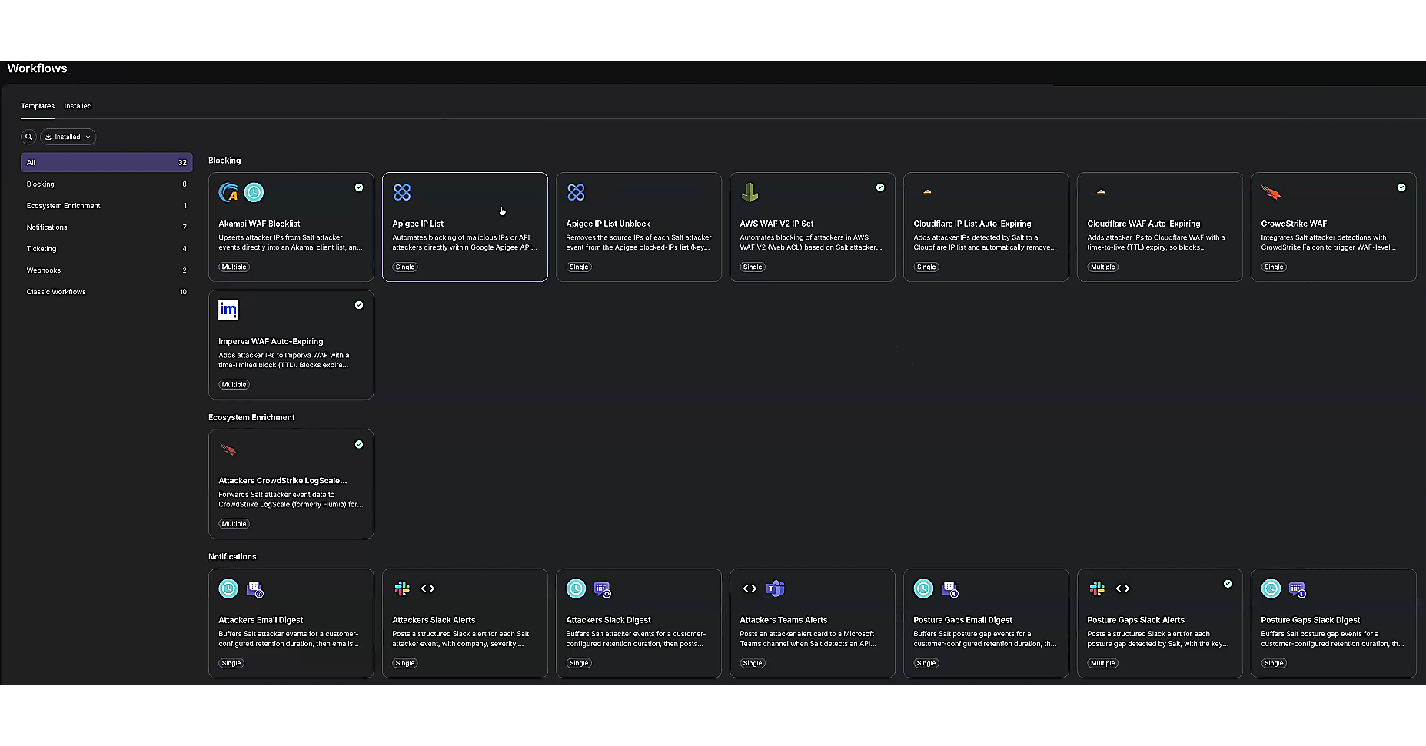Click the installed checkmark on Akamai WAF Blocklist card
This screenshot has height=746, width=1426.
359,187
